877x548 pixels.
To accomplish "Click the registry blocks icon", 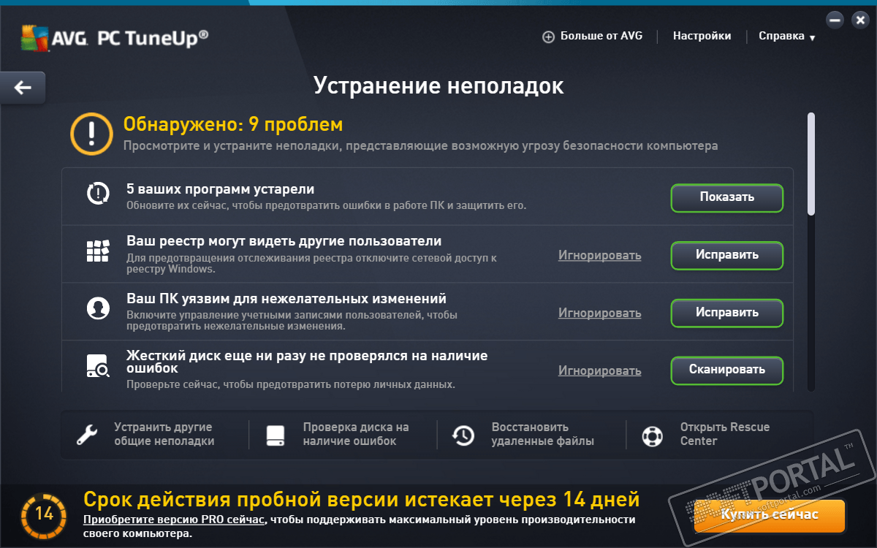I will [x=97, y=251].
